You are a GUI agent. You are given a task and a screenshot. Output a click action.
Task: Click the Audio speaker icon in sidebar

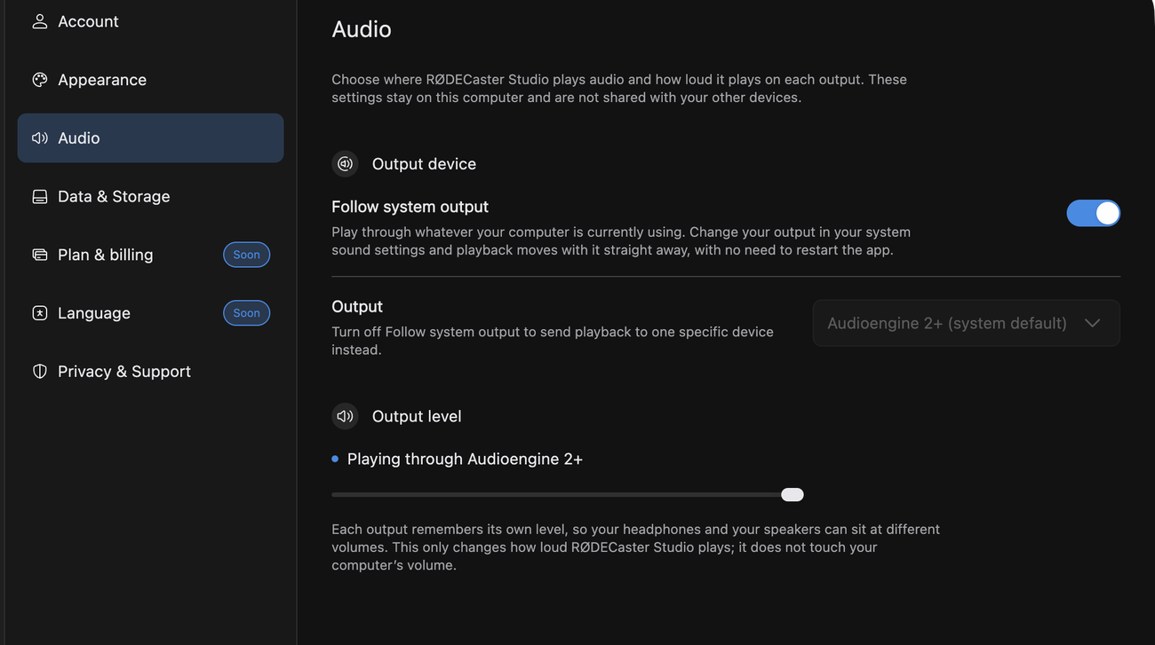pos(39,138)
